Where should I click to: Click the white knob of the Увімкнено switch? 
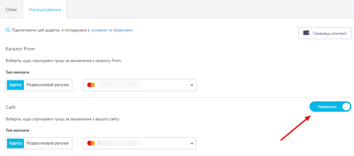(x=346, y=107)
